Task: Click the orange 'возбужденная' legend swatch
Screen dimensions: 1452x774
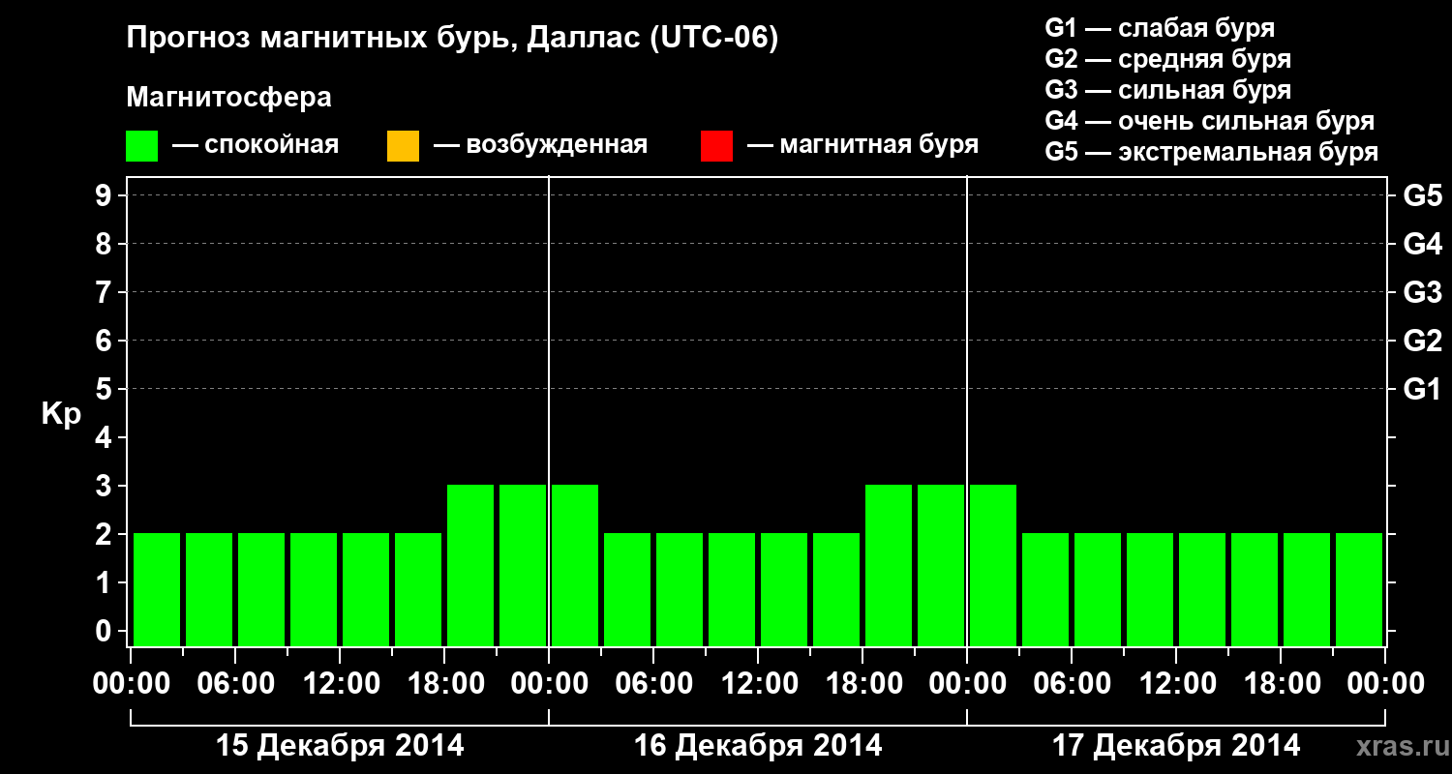Action: click(403, 146)
